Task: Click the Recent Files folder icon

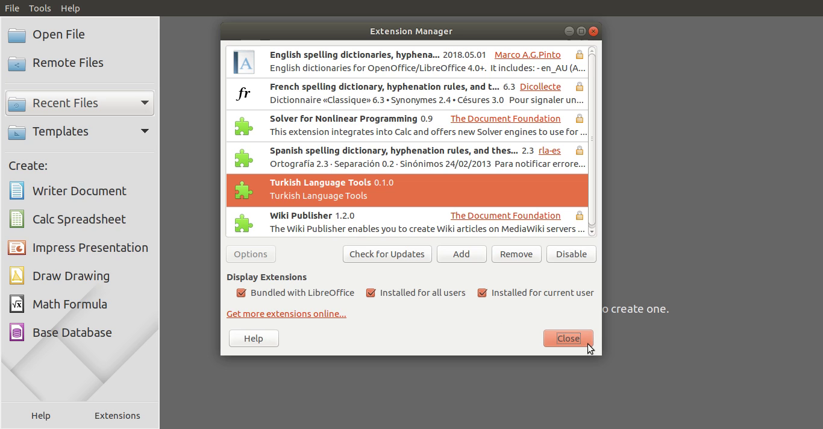Action: (17, 104)
